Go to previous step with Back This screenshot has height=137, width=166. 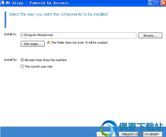(106, 134)
